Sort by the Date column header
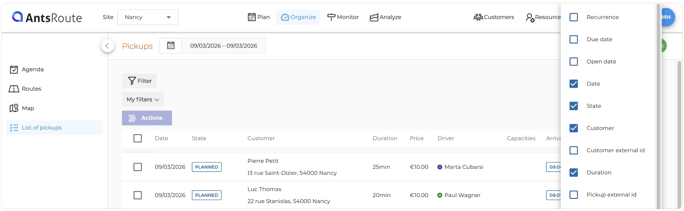684x211 pixels. (161, 138)
